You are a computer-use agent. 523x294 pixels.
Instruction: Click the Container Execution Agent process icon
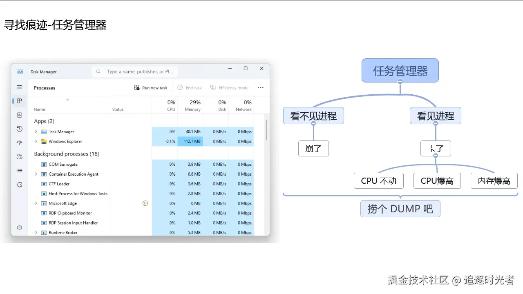point(44,174)
